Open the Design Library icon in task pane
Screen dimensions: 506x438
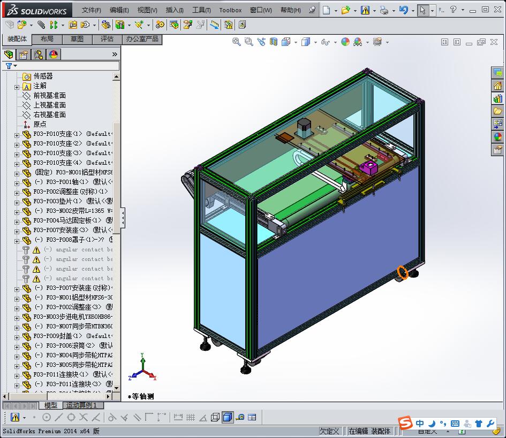[x=497, y=98]
